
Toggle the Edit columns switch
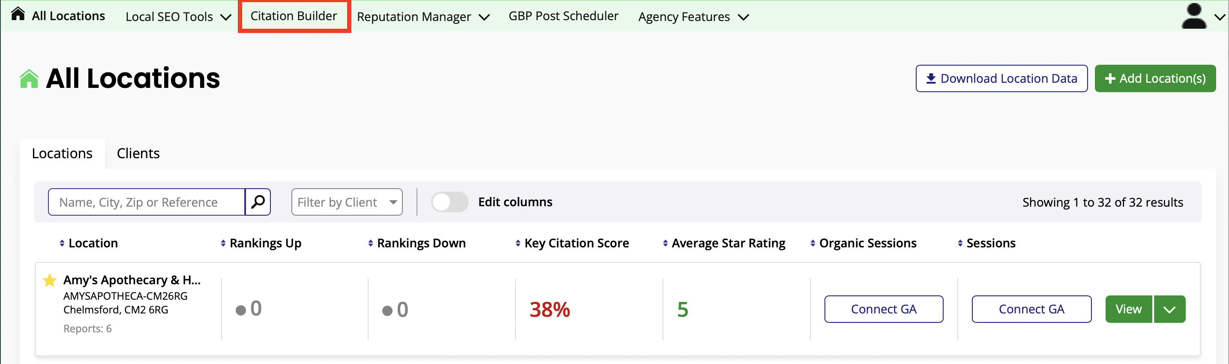(x=450, y=202)
